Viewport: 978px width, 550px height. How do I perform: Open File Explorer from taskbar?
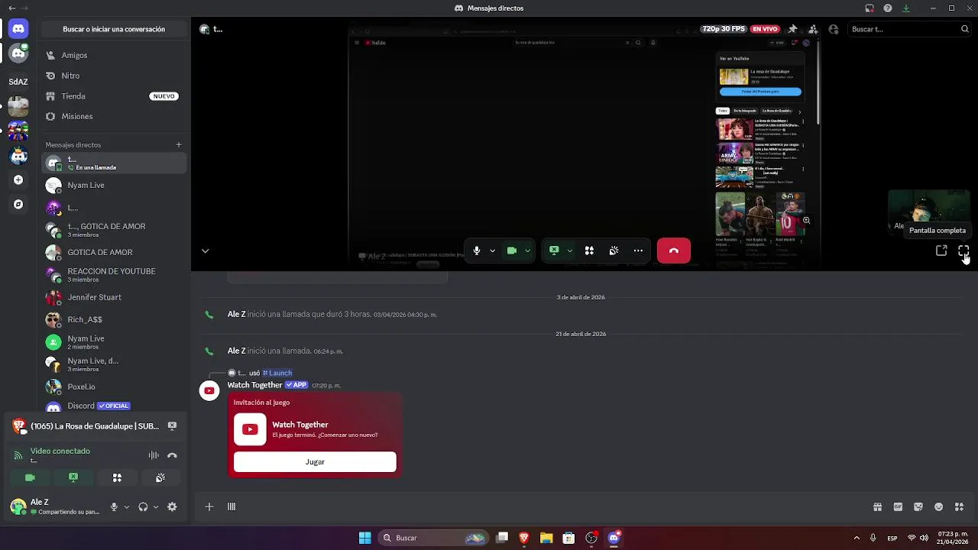(x=546, y=538)
